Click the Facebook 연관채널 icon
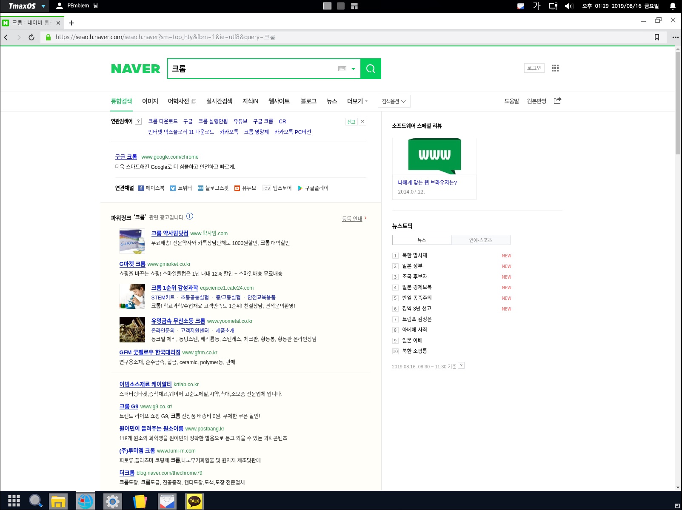 click(141, 188)
